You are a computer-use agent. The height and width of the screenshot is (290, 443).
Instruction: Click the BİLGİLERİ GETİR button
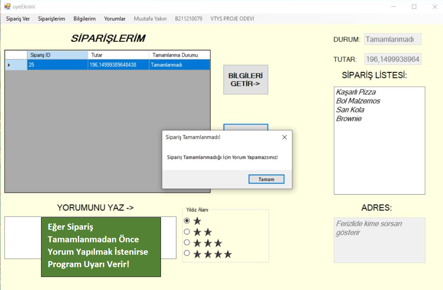coord(245,79)
